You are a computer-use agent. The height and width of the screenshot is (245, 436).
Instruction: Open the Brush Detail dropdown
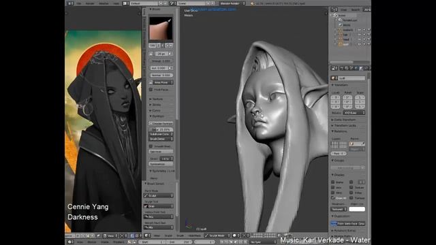[x=161, y=139]
